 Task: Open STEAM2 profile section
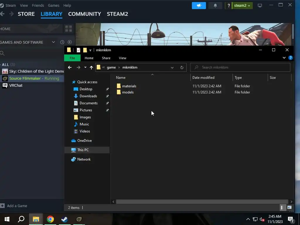click(x=117, y=14)
